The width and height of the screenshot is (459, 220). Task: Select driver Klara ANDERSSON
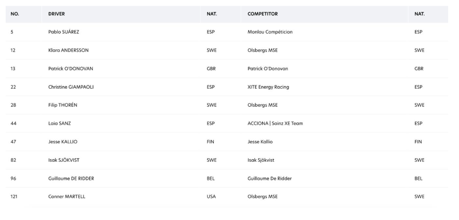[68, 50]
